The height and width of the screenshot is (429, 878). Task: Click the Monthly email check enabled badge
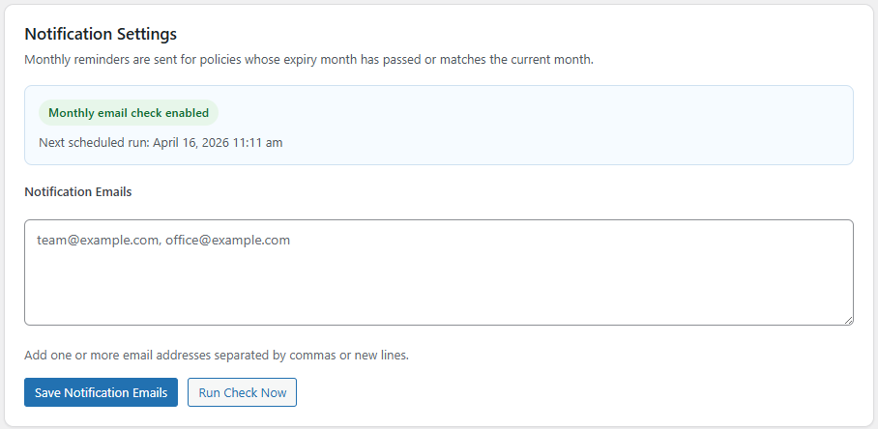[x=129, y=113]
